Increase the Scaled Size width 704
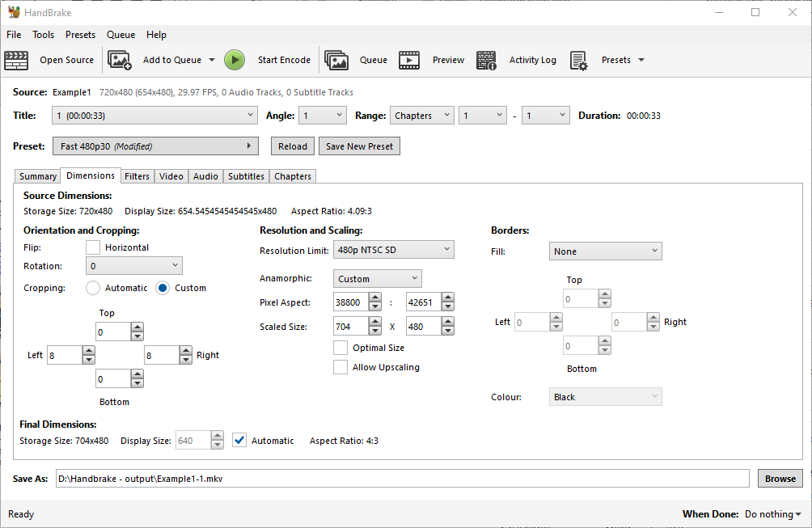Screen dimensions: 812x528 point(375,322)
